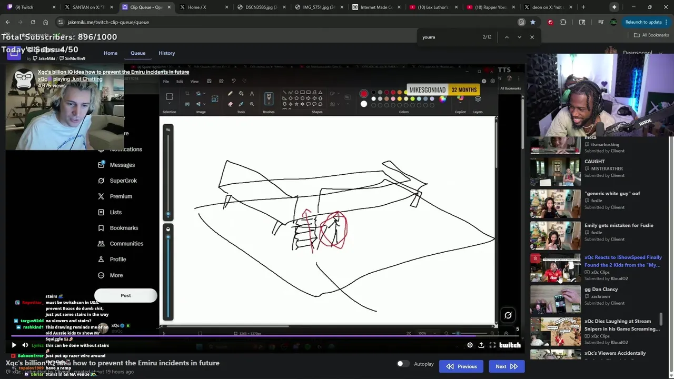Open the History tab
This screenshot has width=674, height=379.
(x=166, y=53)
